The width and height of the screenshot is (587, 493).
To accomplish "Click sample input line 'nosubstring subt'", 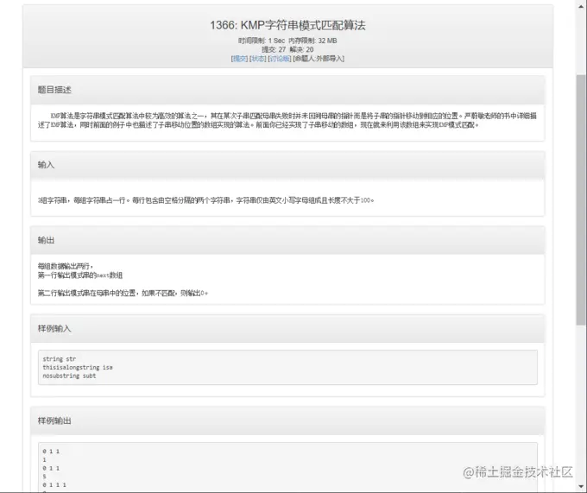I will 69,376.
